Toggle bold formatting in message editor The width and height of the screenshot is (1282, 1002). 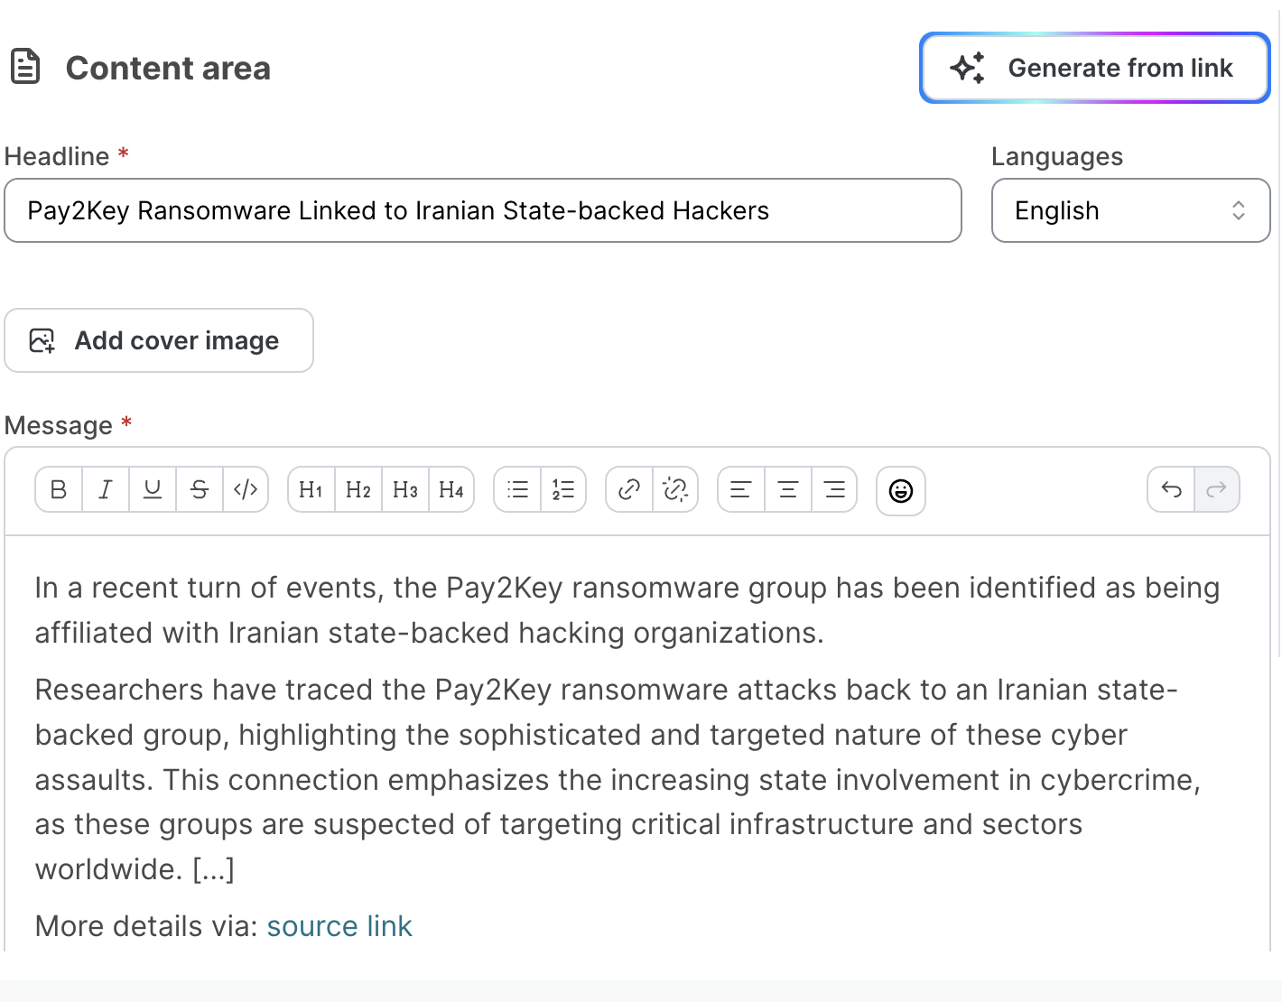point(59,489)
